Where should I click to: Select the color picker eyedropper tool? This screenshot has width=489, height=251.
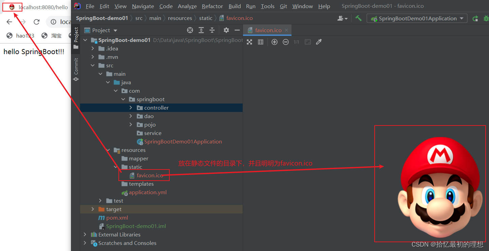click(319, 42)
